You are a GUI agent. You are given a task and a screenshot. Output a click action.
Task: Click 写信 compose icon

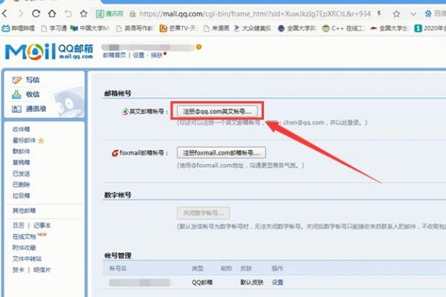(17, 80)
